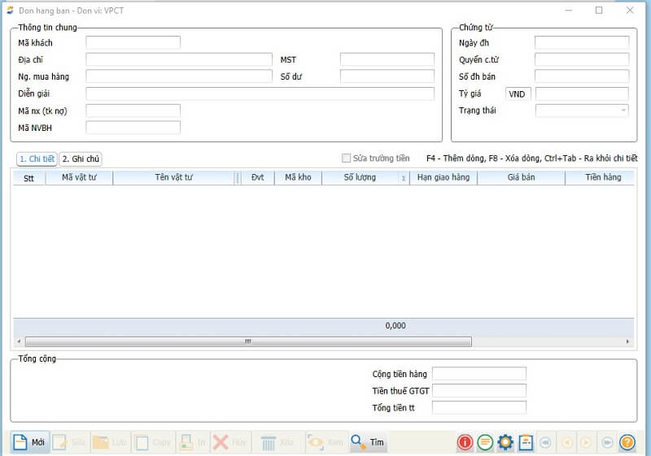Image resolution: width=651 pixels, height=456 pixels.
Task: Click the column splitter grip after Tên vật tư
Action: tap(238, 178)
